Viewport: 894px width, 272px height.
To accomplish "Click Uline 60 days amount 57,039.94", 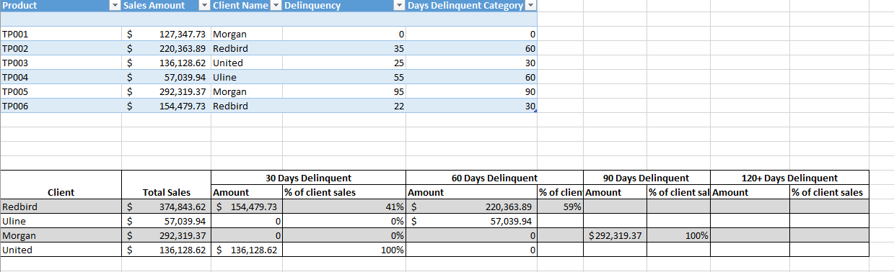I will (x=472, y=221).
